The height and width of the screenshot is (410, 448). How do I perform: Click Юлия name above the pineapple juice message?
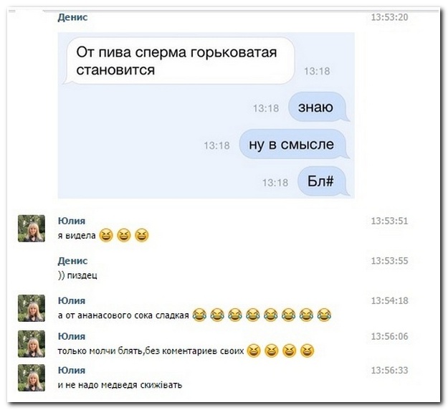tap(72, 300)
